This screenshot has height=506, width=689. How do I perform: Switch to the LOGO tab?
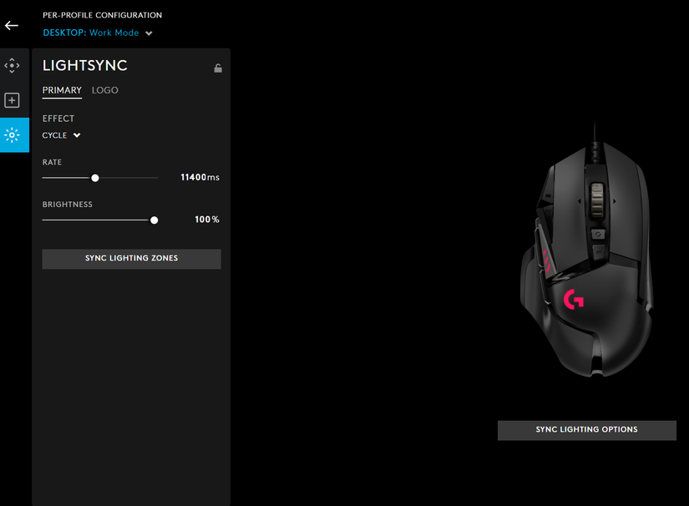point(104,89)
